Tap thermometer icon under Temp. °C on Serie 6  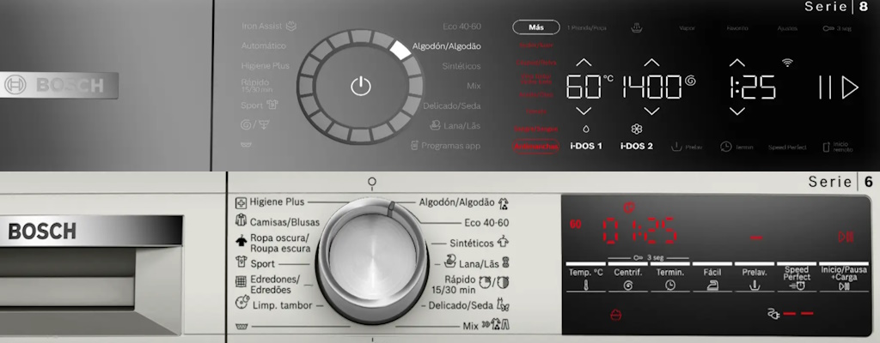coord(585,286)
